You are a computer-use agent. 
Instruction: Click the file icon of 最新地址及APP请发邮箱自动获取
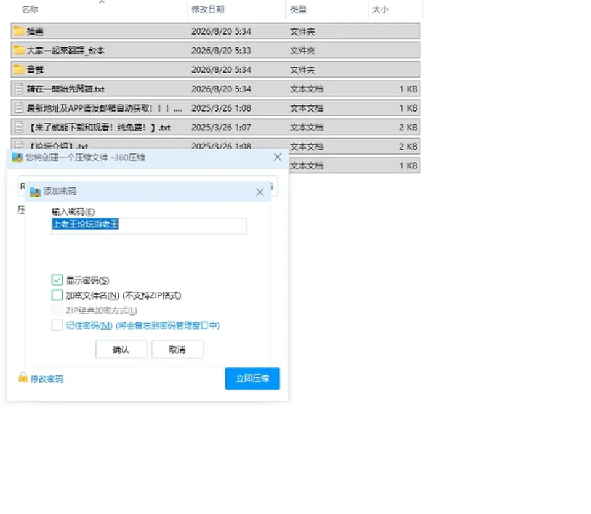click(19, 108)
